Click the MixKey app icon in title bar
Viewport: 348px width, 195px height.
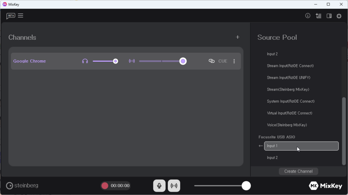point(4,4)
